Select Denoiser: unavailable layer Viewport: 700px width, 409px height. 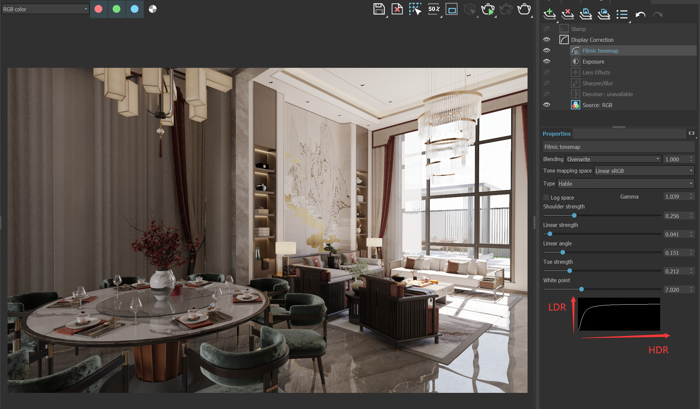619,94
